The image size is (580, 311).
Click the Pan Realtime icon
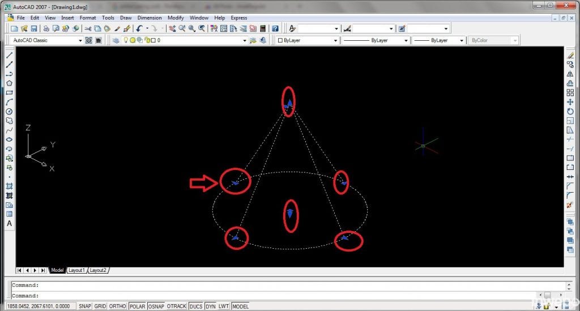(172, 28)
